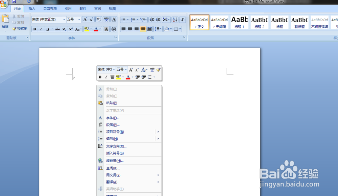
Task: Open the ribbon font name combo box
Action: point(48,19)
